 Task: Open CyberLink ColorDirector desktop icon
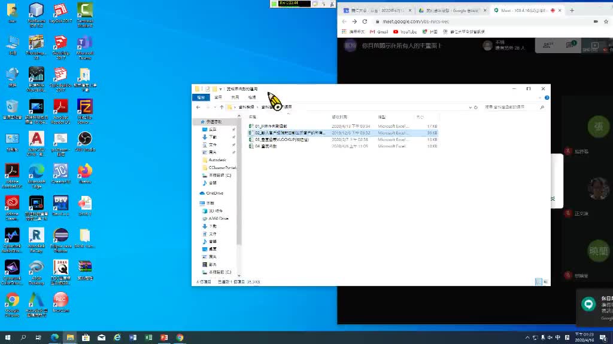(x=12, y=273)
